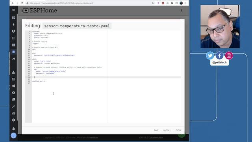Reload the page with the refresh icon
The height and width of the screenshot is (142, 252).
tap(22, 3)
